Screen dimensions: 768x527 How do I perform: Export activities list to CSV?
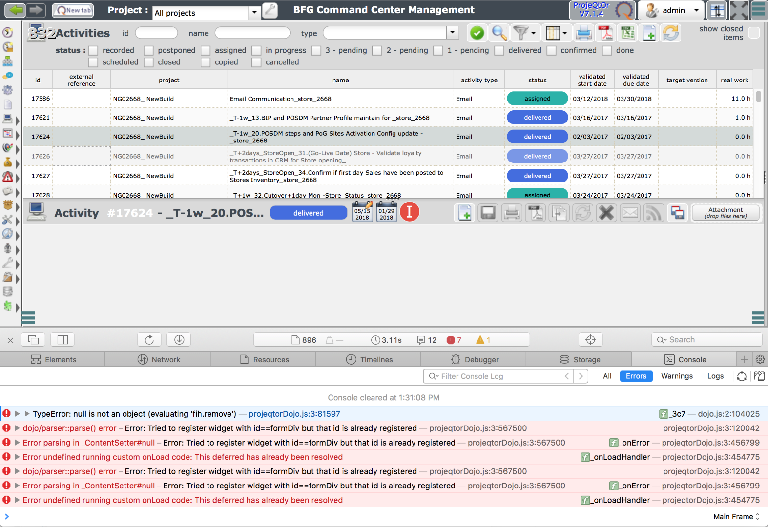click(627, 33)
